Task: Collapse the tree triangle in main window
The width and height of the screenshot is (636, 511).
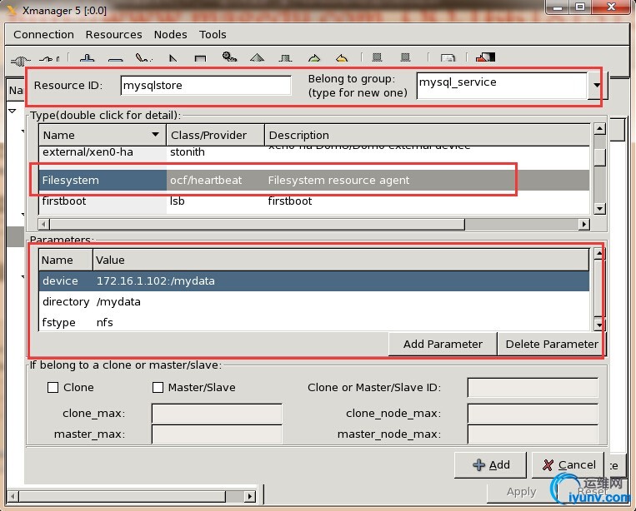Action: (13, 111)
